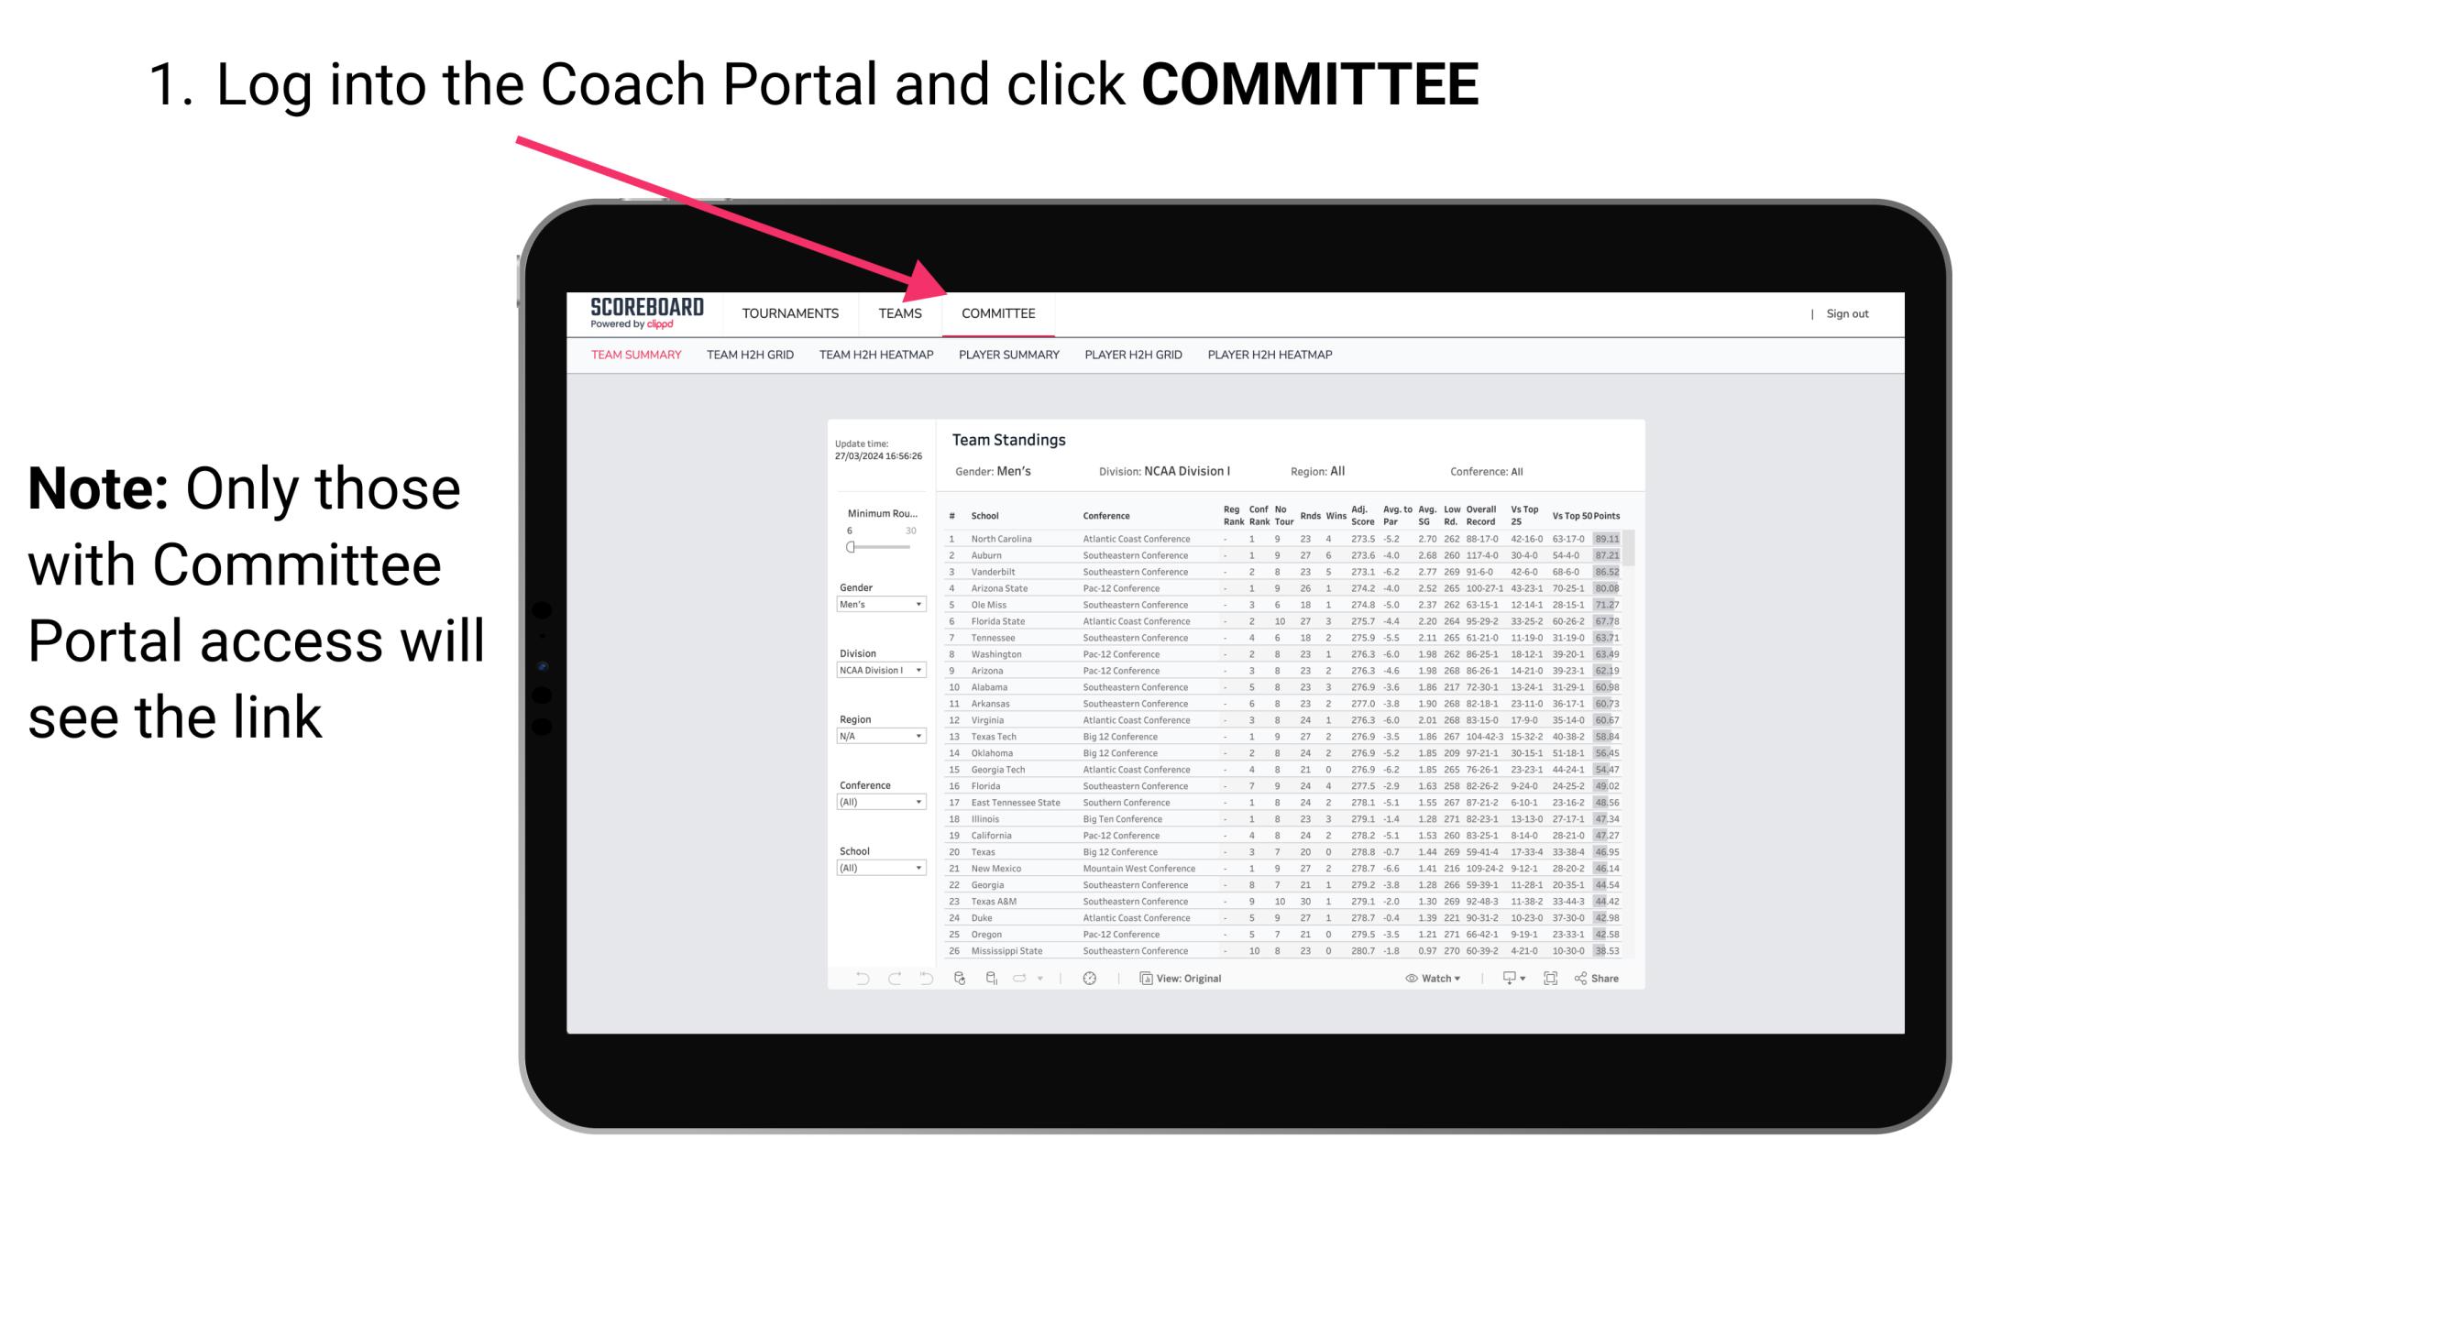Open the TEAM H2H HEATMAP tab
This screenshot has height=1325, width=2463.
(876, 357)
